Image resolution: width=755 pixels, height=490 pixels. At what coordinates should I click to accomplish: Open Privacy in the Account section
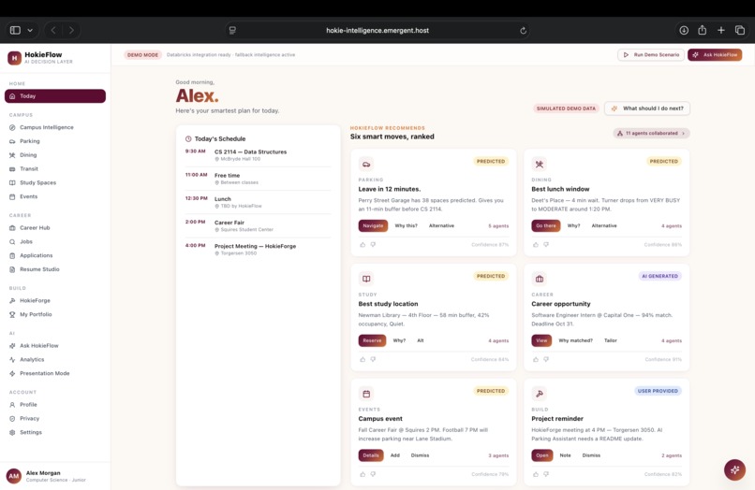[55, 419]
